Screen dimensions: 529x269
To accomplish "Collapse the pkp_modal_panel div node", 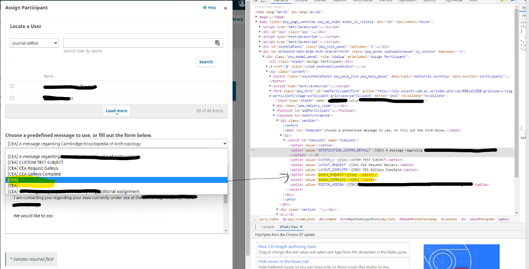I will pyautogui.click(x=263, y=56).
